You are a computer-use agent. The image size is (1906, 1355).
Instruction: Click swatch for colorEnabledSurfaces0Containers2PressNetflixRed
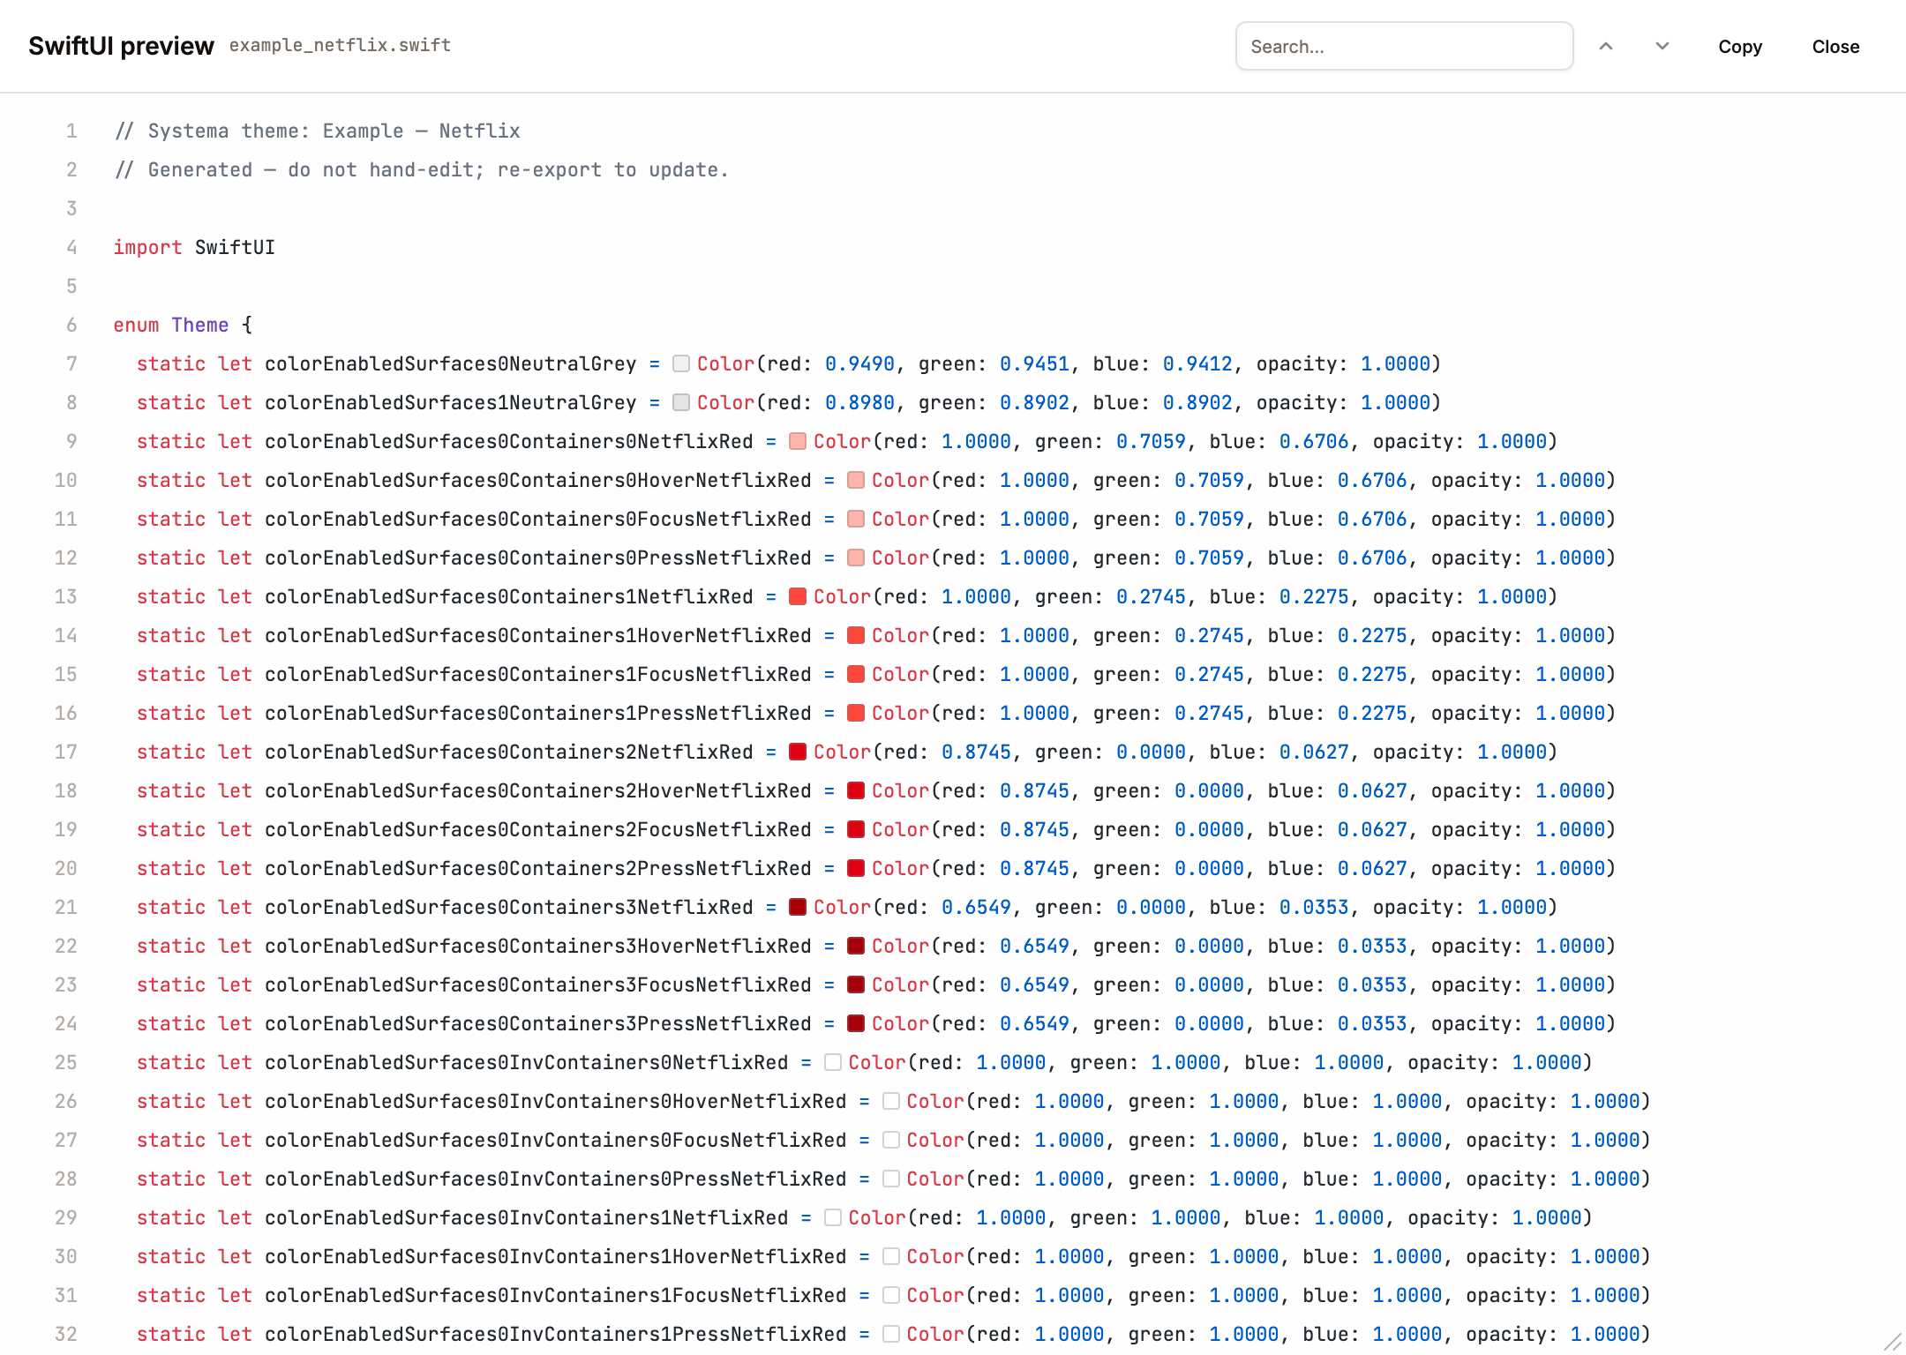856,868
